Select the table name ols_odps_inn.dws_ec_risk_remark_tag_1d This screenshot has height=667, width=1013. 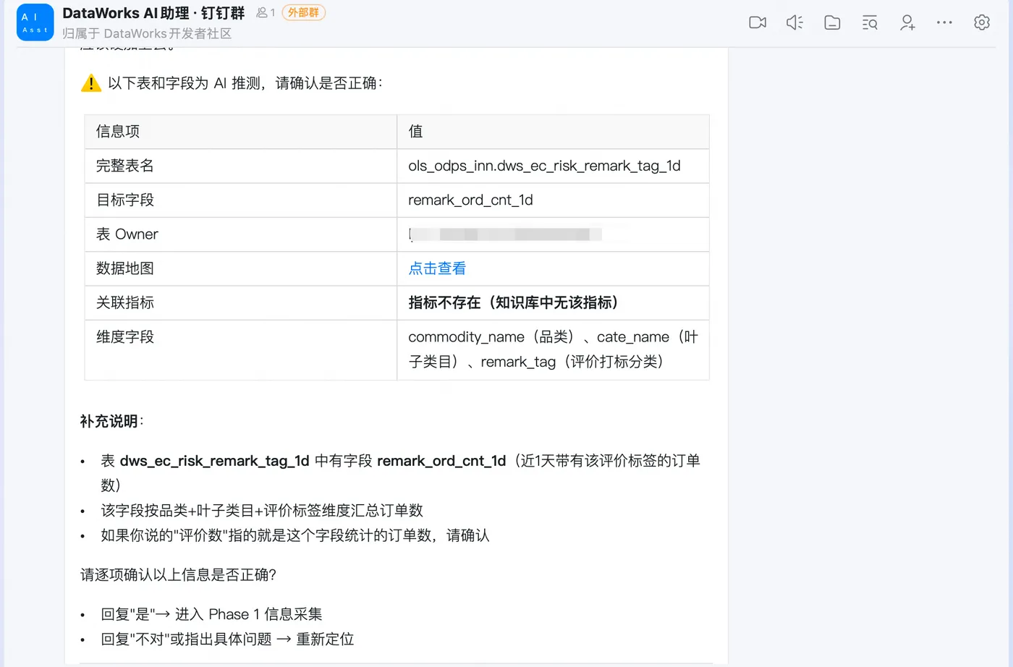tap(544, 166)
